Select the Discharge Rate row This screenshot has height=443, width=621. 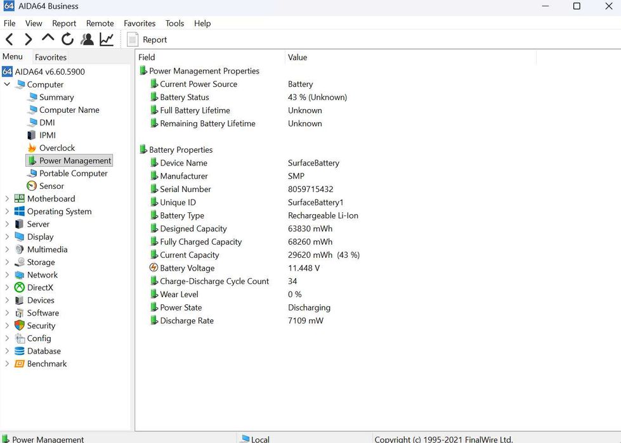pyautogui.click(x=237, y=321)
